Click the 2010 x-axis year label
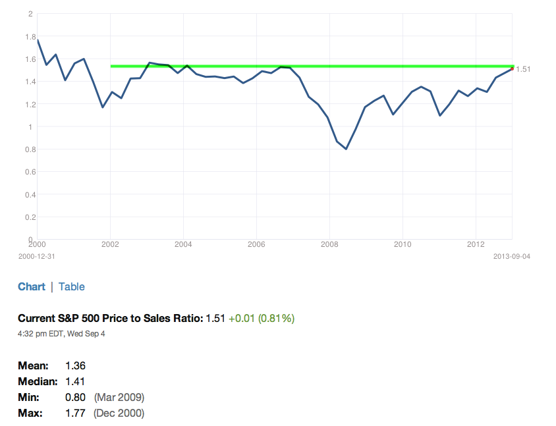556x426 pixels. [x=403, y=244]
